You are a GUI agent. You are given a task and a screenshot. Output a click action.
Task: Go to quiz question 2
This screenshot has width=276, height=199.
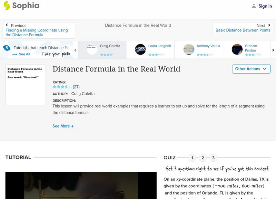[x=203, y=158]
